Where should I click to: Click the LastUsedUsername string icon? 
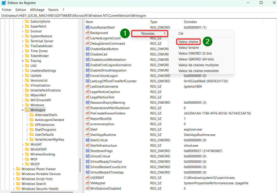click(x=87, y=86)
